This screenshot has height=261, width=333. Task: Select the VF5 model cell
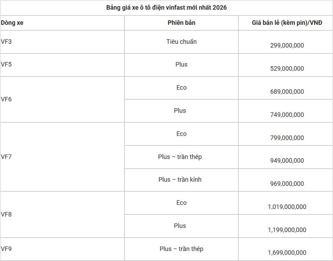(x=6, y=64)
